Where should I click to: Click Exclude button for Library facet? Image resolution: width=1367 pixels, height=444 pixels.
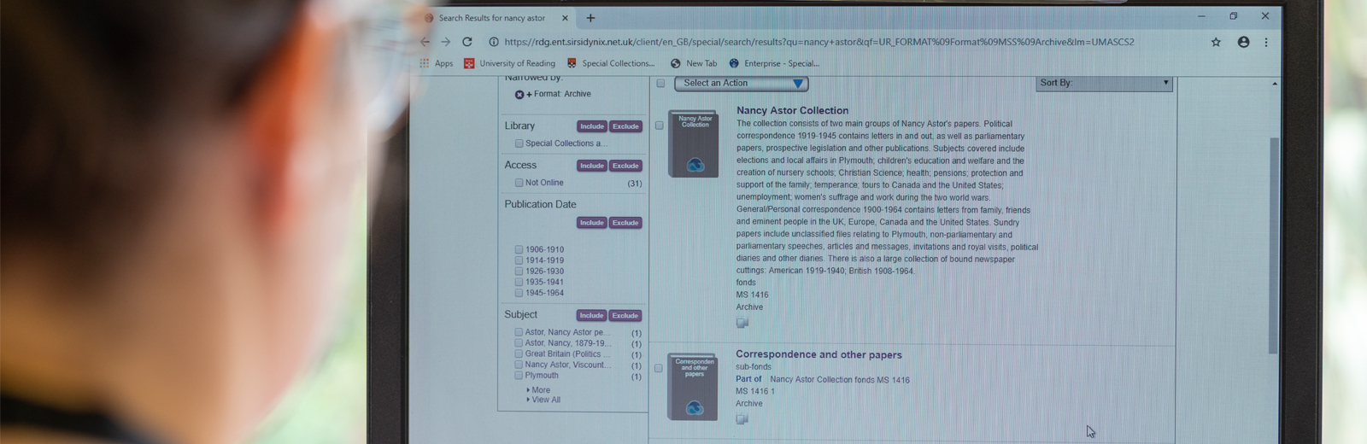coord(625,126)
